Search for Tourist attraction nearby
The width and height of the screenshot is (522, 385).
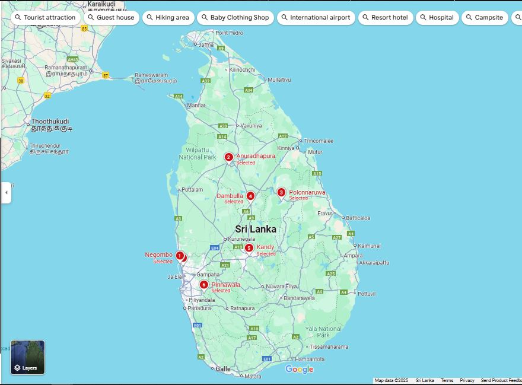click(x=46, y=18)
